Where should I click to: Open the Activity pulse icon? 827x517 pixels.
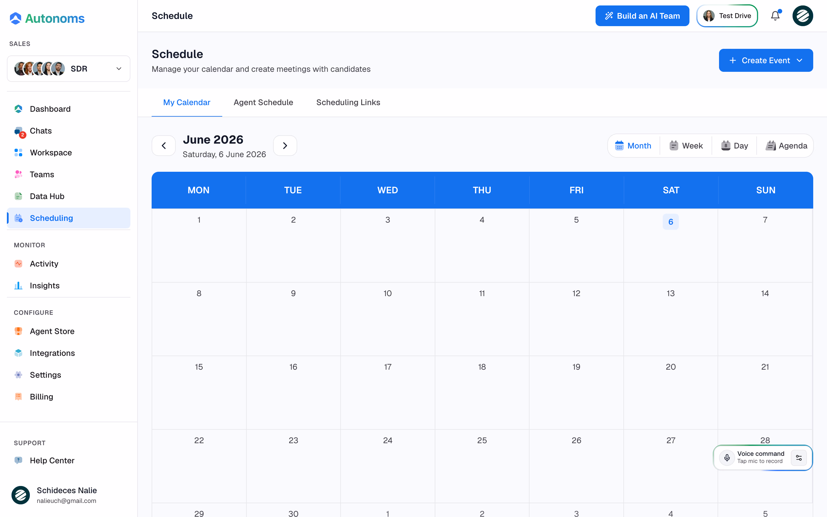point(18,264)
